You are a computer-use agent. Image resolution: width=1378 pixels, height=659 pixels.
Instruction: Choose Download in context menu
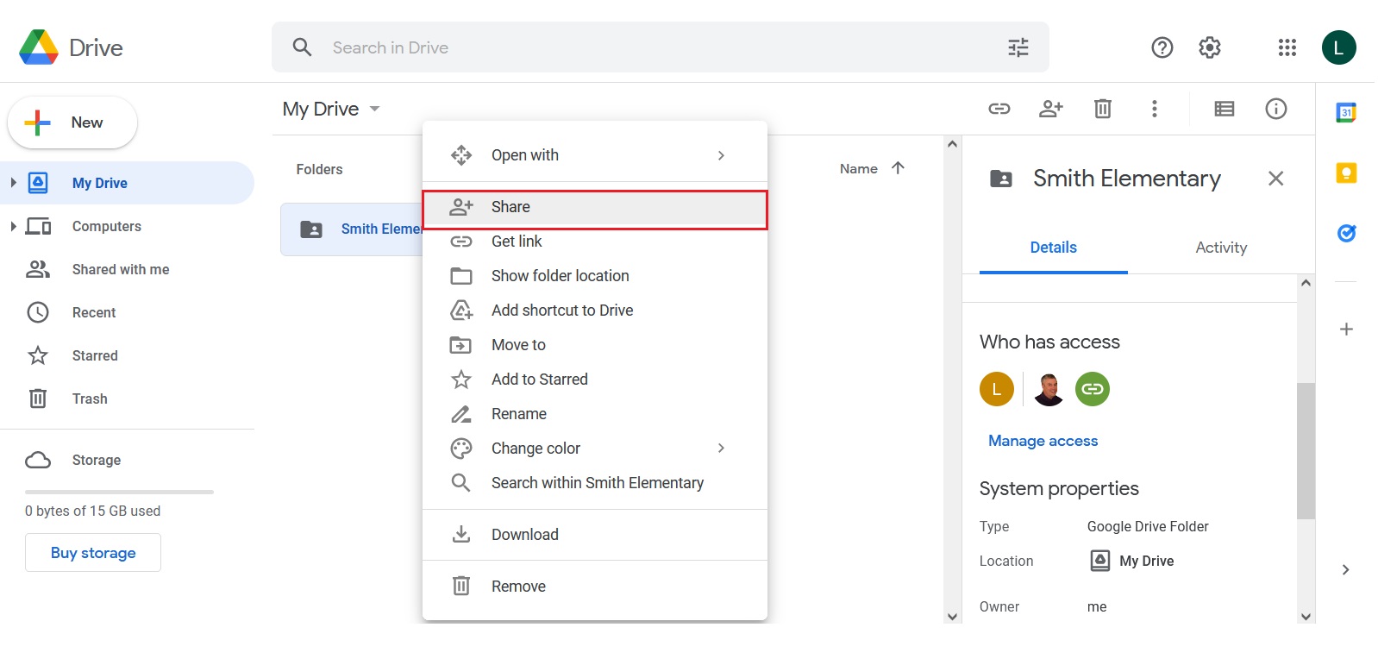(595, 535)
